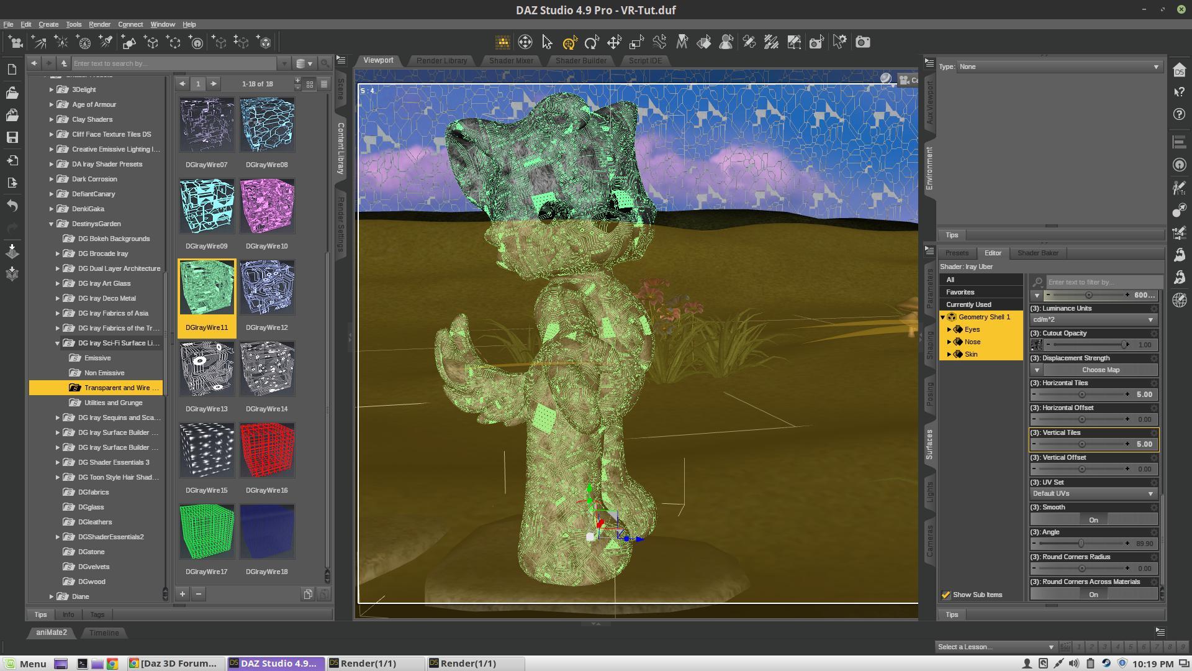
Task: Collapse the DestinysGarden folder
Action: click(x=52, y=224)
